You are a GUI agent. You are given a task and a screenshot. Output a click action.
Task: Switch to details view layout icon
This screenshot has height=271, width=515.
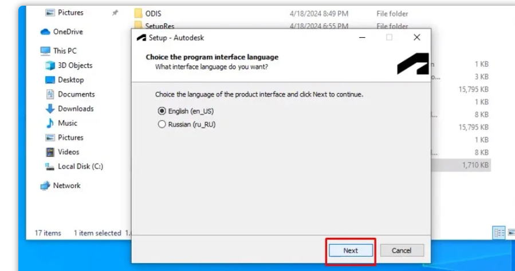click(499, 233)
